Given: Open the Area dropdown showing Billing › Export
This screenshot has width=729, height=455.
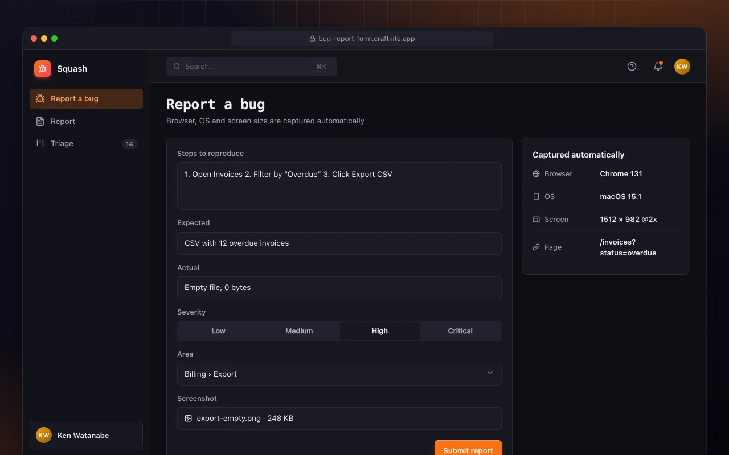Looking at the screenshot, I should pyautogui.click(x=339, y=374).
